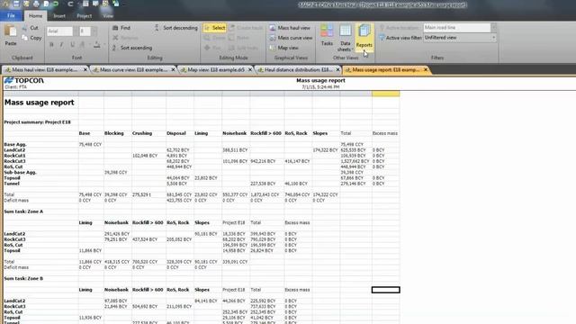Click Split hauls in Editing Mode
This screenshot has width=576, height=324.
(243, 48)
